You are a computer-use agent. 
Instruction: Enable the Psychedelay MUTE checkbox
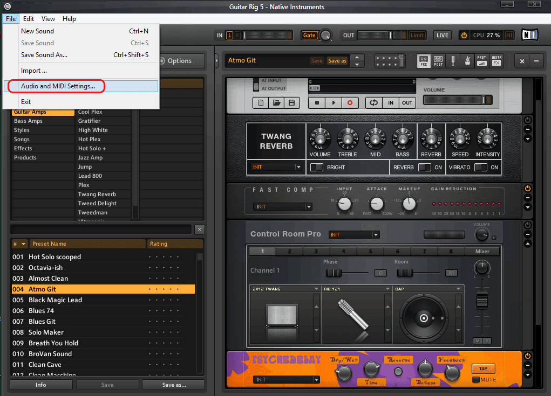coord(476,379)
